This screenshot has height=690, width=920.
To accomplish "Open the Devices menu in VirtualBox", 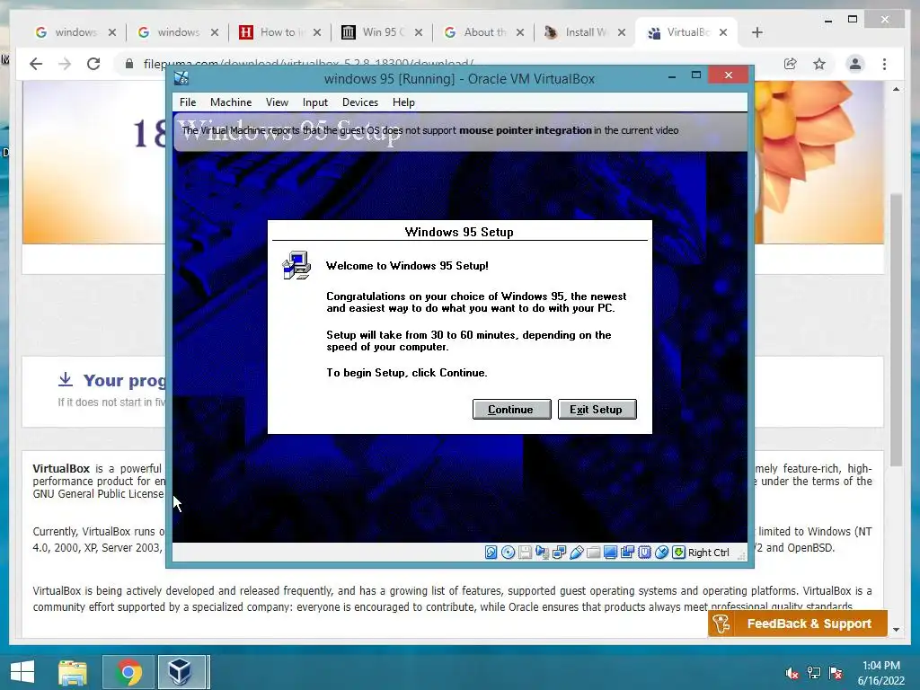I will pyautogui.click(x=360, y=102).
